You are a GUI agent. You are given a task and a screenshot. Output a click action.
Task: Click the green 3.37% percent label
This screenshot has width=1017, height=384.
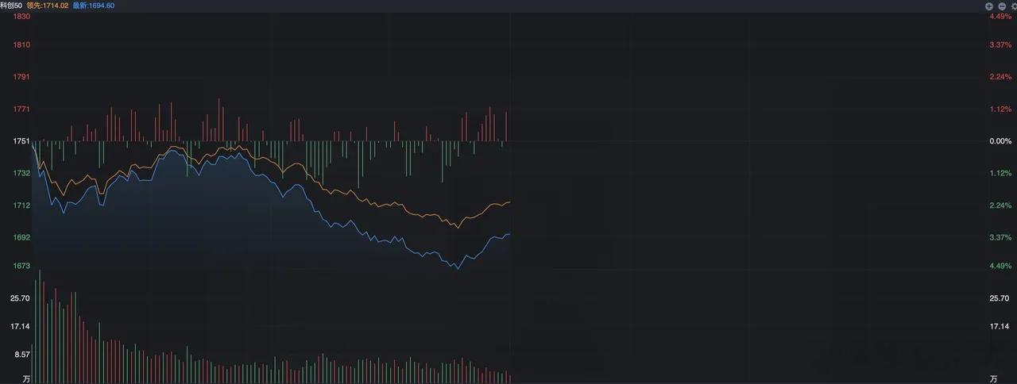(1000, 237)
